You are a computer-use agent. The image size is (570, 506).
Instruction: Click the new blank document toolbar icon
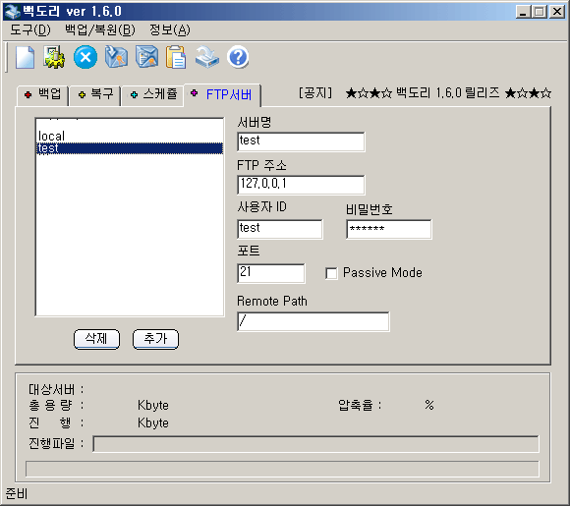pos(26,57)
